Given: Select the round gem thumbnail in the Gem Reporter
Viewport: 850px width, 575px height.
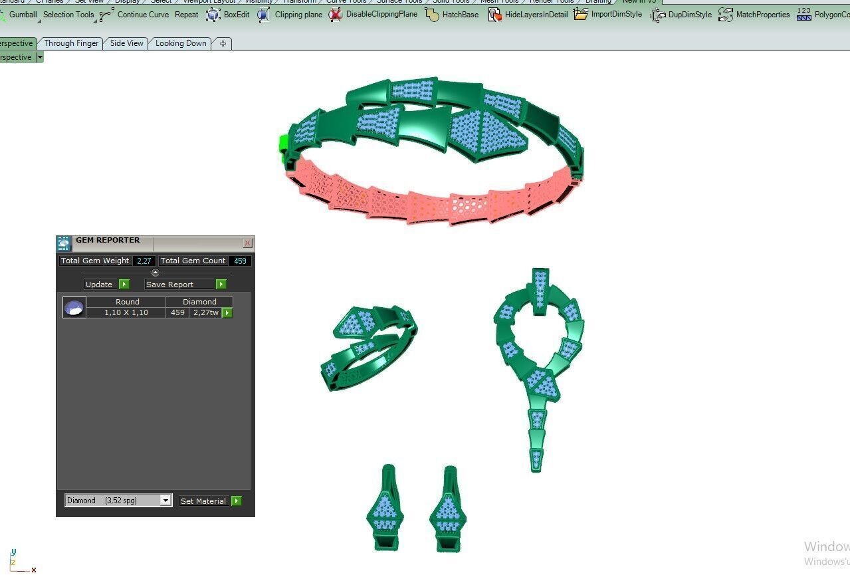Looking at the screenshot, I should click(74, 308).
